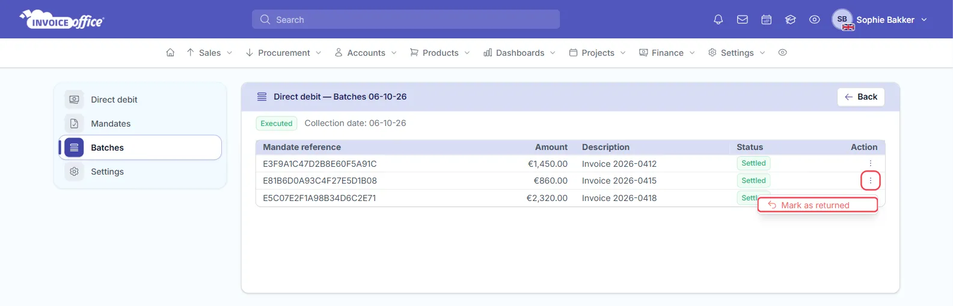Select Settings in sidebar
The height and width of the screenshot is (306, 953).
point(140,172)
